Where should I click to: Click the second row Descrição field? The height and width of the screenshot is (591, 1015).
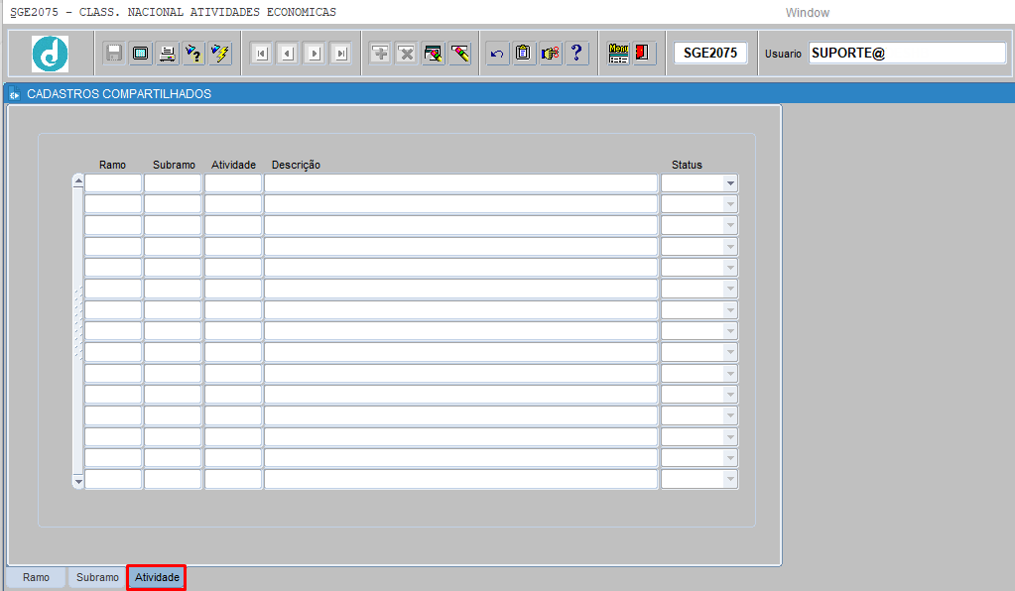tap(461, 204)
